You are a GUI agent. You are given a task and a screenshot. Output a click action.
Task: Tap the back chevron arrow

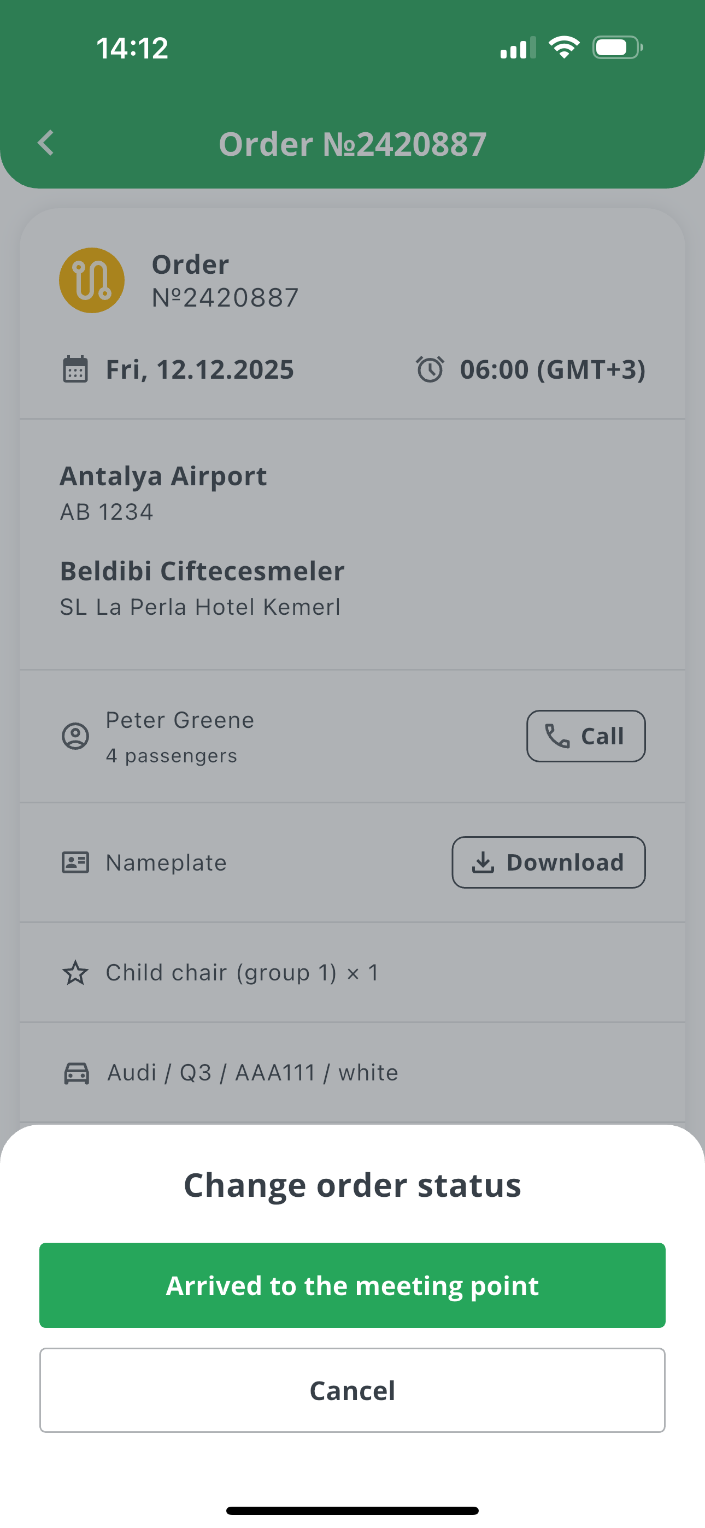point(46,143)
